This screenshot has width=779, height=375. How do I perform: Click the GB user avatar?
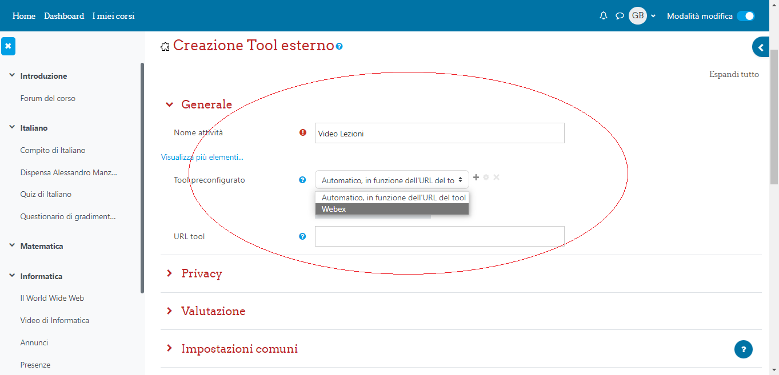tap(638, 15)
